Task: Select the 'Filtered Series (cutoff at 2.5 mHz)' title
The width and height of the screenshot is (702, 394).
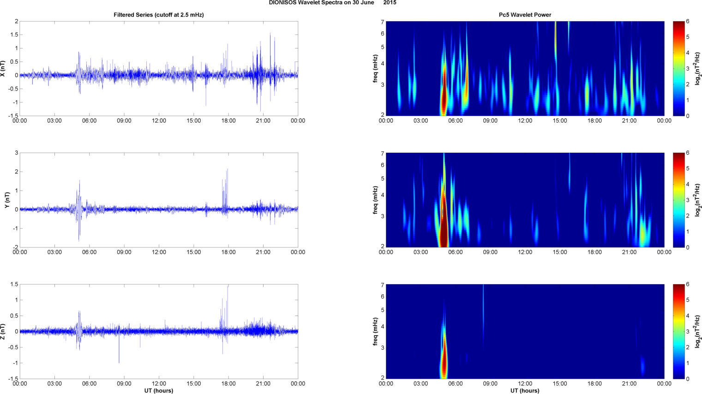Action: [x=159, y=15]
